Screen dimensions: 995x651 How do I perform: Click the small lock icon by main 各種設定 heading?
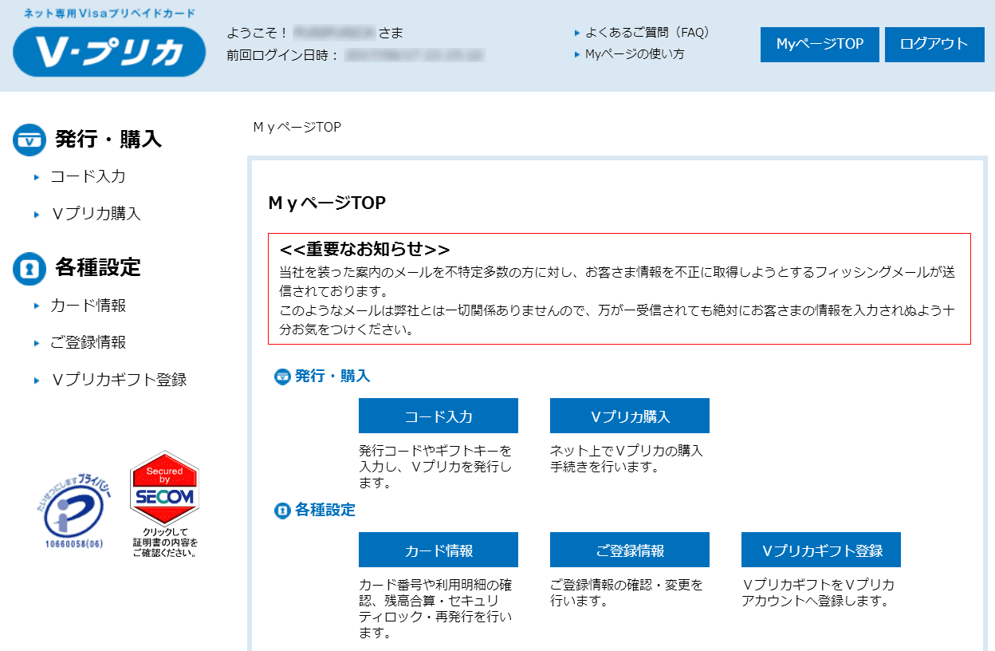[282, 511]
